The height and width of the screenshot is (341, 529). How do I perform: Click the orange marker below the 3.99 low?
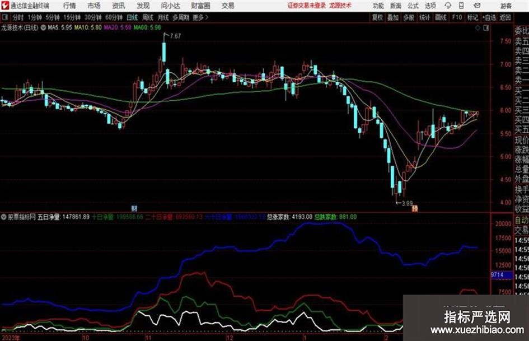pos(415,209)
